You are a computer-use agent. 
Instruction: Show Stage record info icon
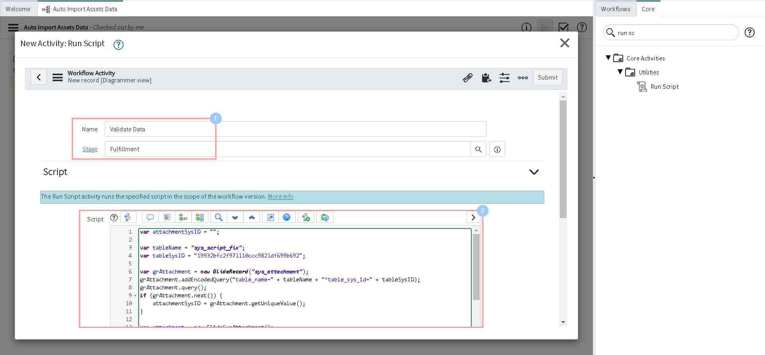click(x=497, y=149)
